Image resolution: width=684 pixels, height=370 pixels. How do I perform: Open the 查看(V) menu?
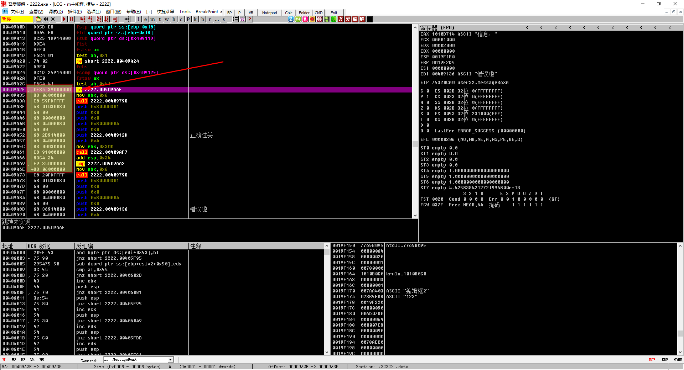pos(36,12)
